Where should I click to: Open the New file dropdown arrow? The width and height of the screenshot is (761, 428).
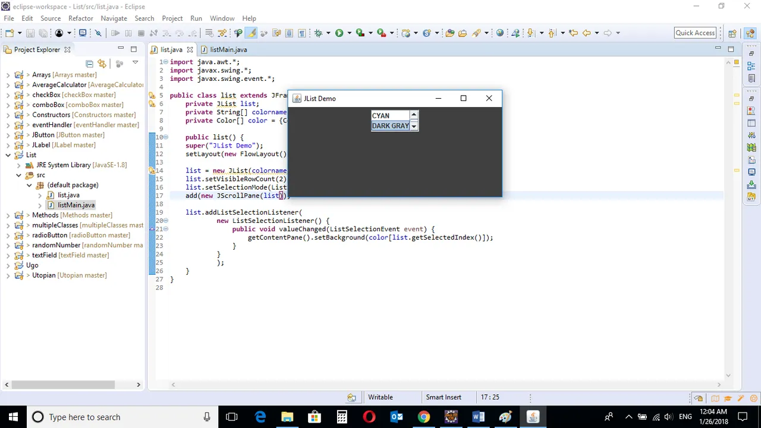click(20, 33)
